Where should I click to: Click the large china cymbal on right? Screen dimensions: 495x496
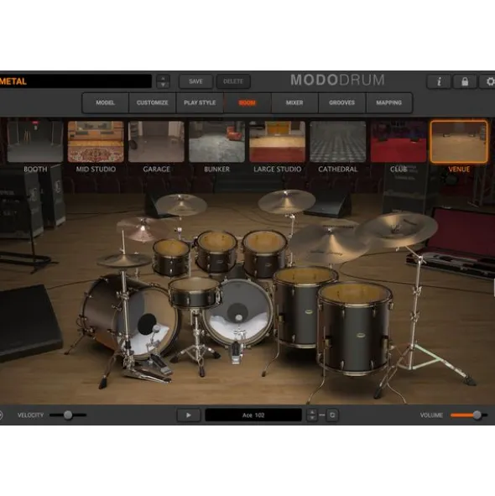(397, 229)
